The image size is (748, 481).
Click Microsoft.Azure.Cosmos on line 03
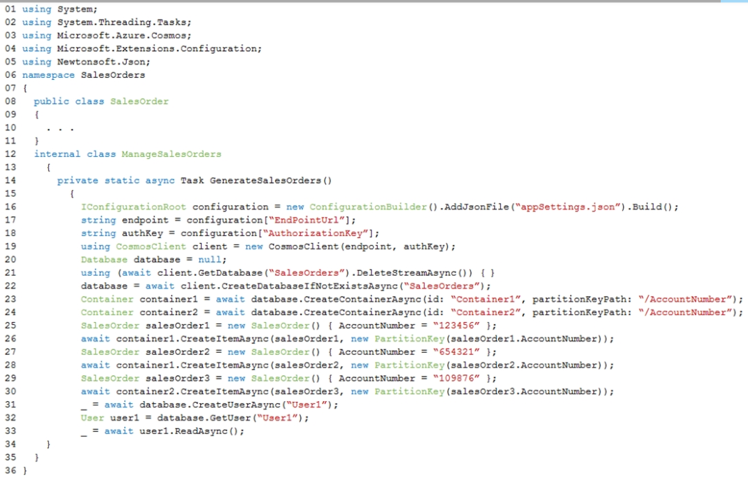tap(124, 35)
